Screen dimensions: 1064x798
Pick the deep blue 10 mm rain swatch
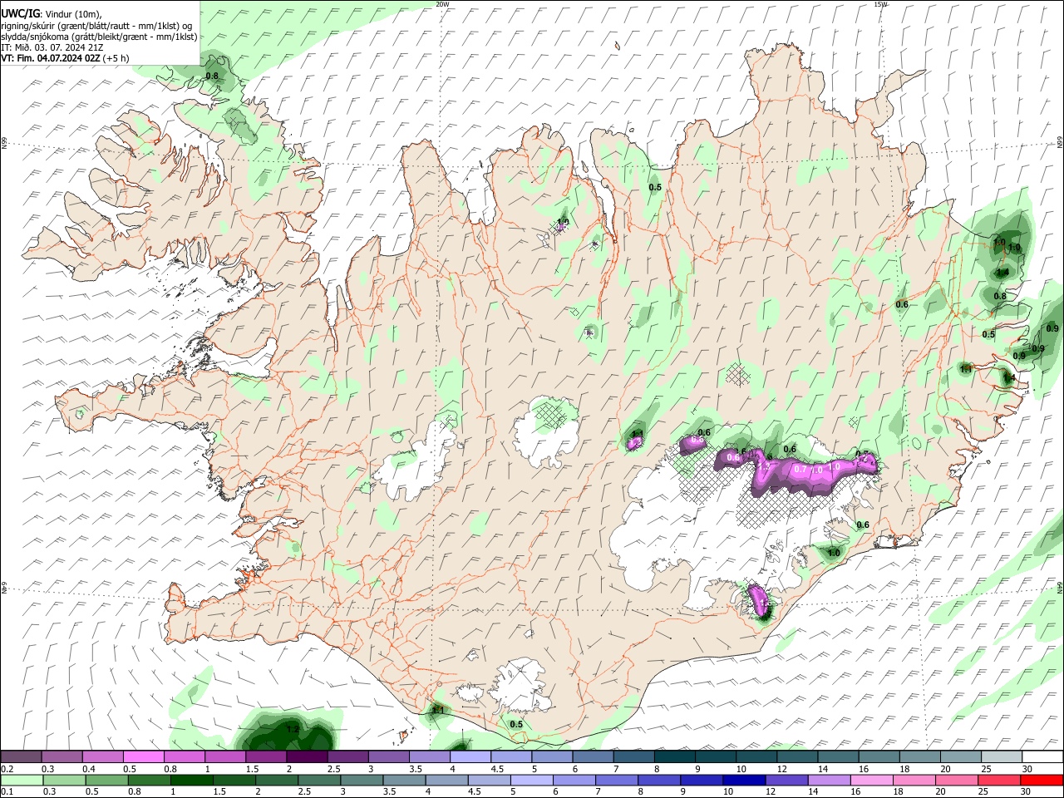[x=744, y=780]
